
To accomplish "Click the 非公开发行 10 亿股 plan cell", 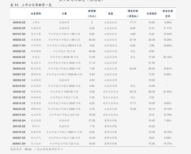I will 64,51.
